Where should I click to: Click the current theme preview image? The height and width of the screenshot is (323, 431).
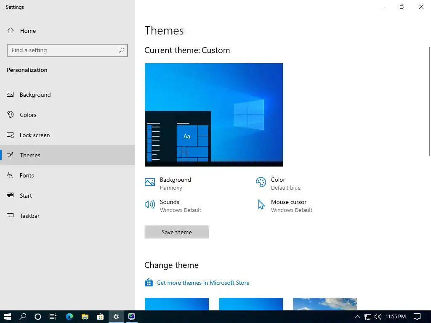click(213, 115)
